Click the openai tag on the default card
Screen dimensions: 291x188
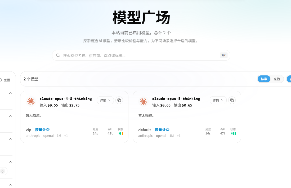(161, 136)
